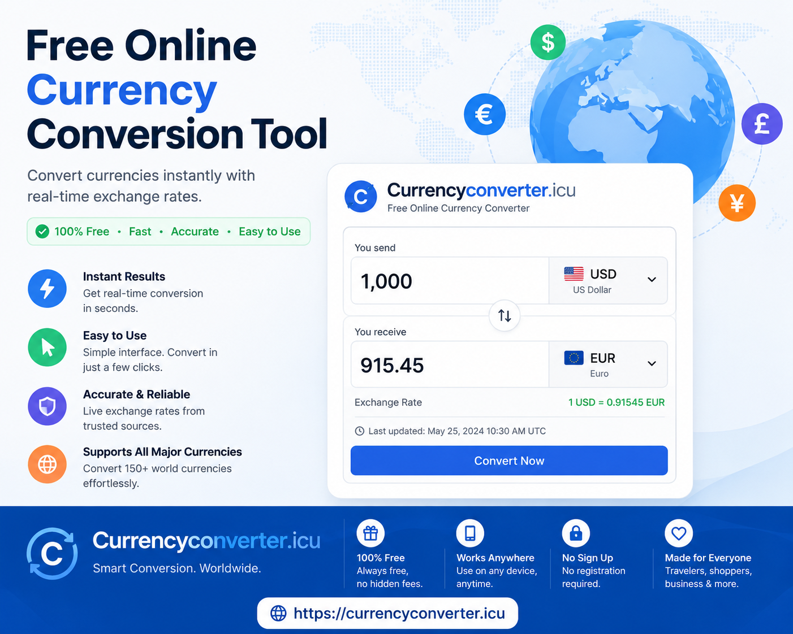Click the 'Supports All Major Currencies' heading
This screenshot has width=793, height=634.
coord(162,452)
